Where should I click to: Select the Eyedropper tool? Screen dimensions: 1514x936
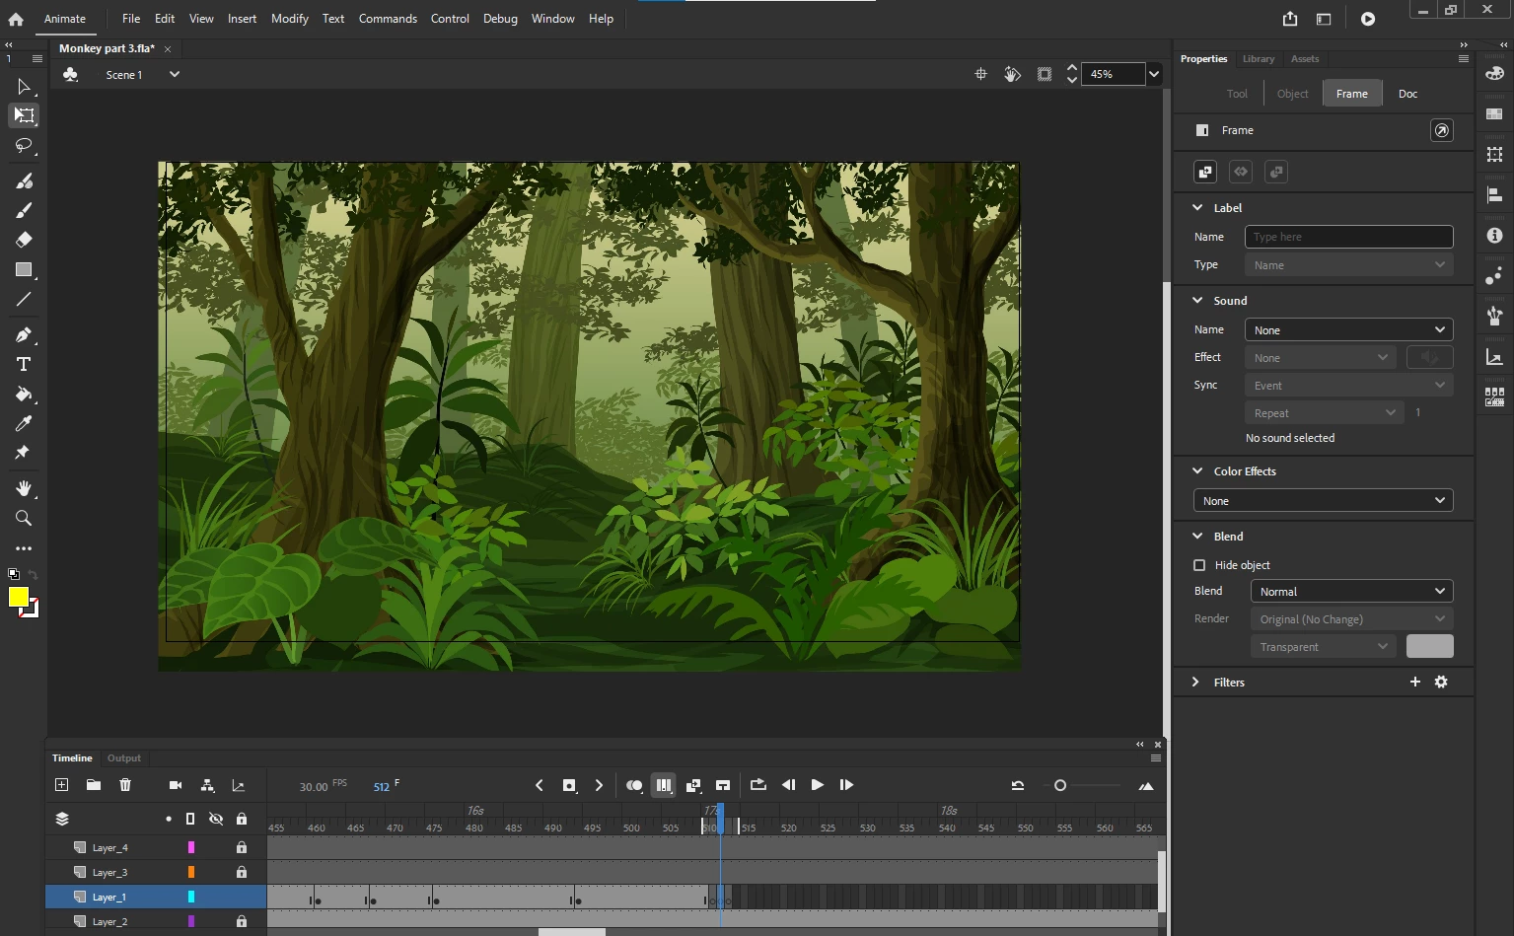24,423
